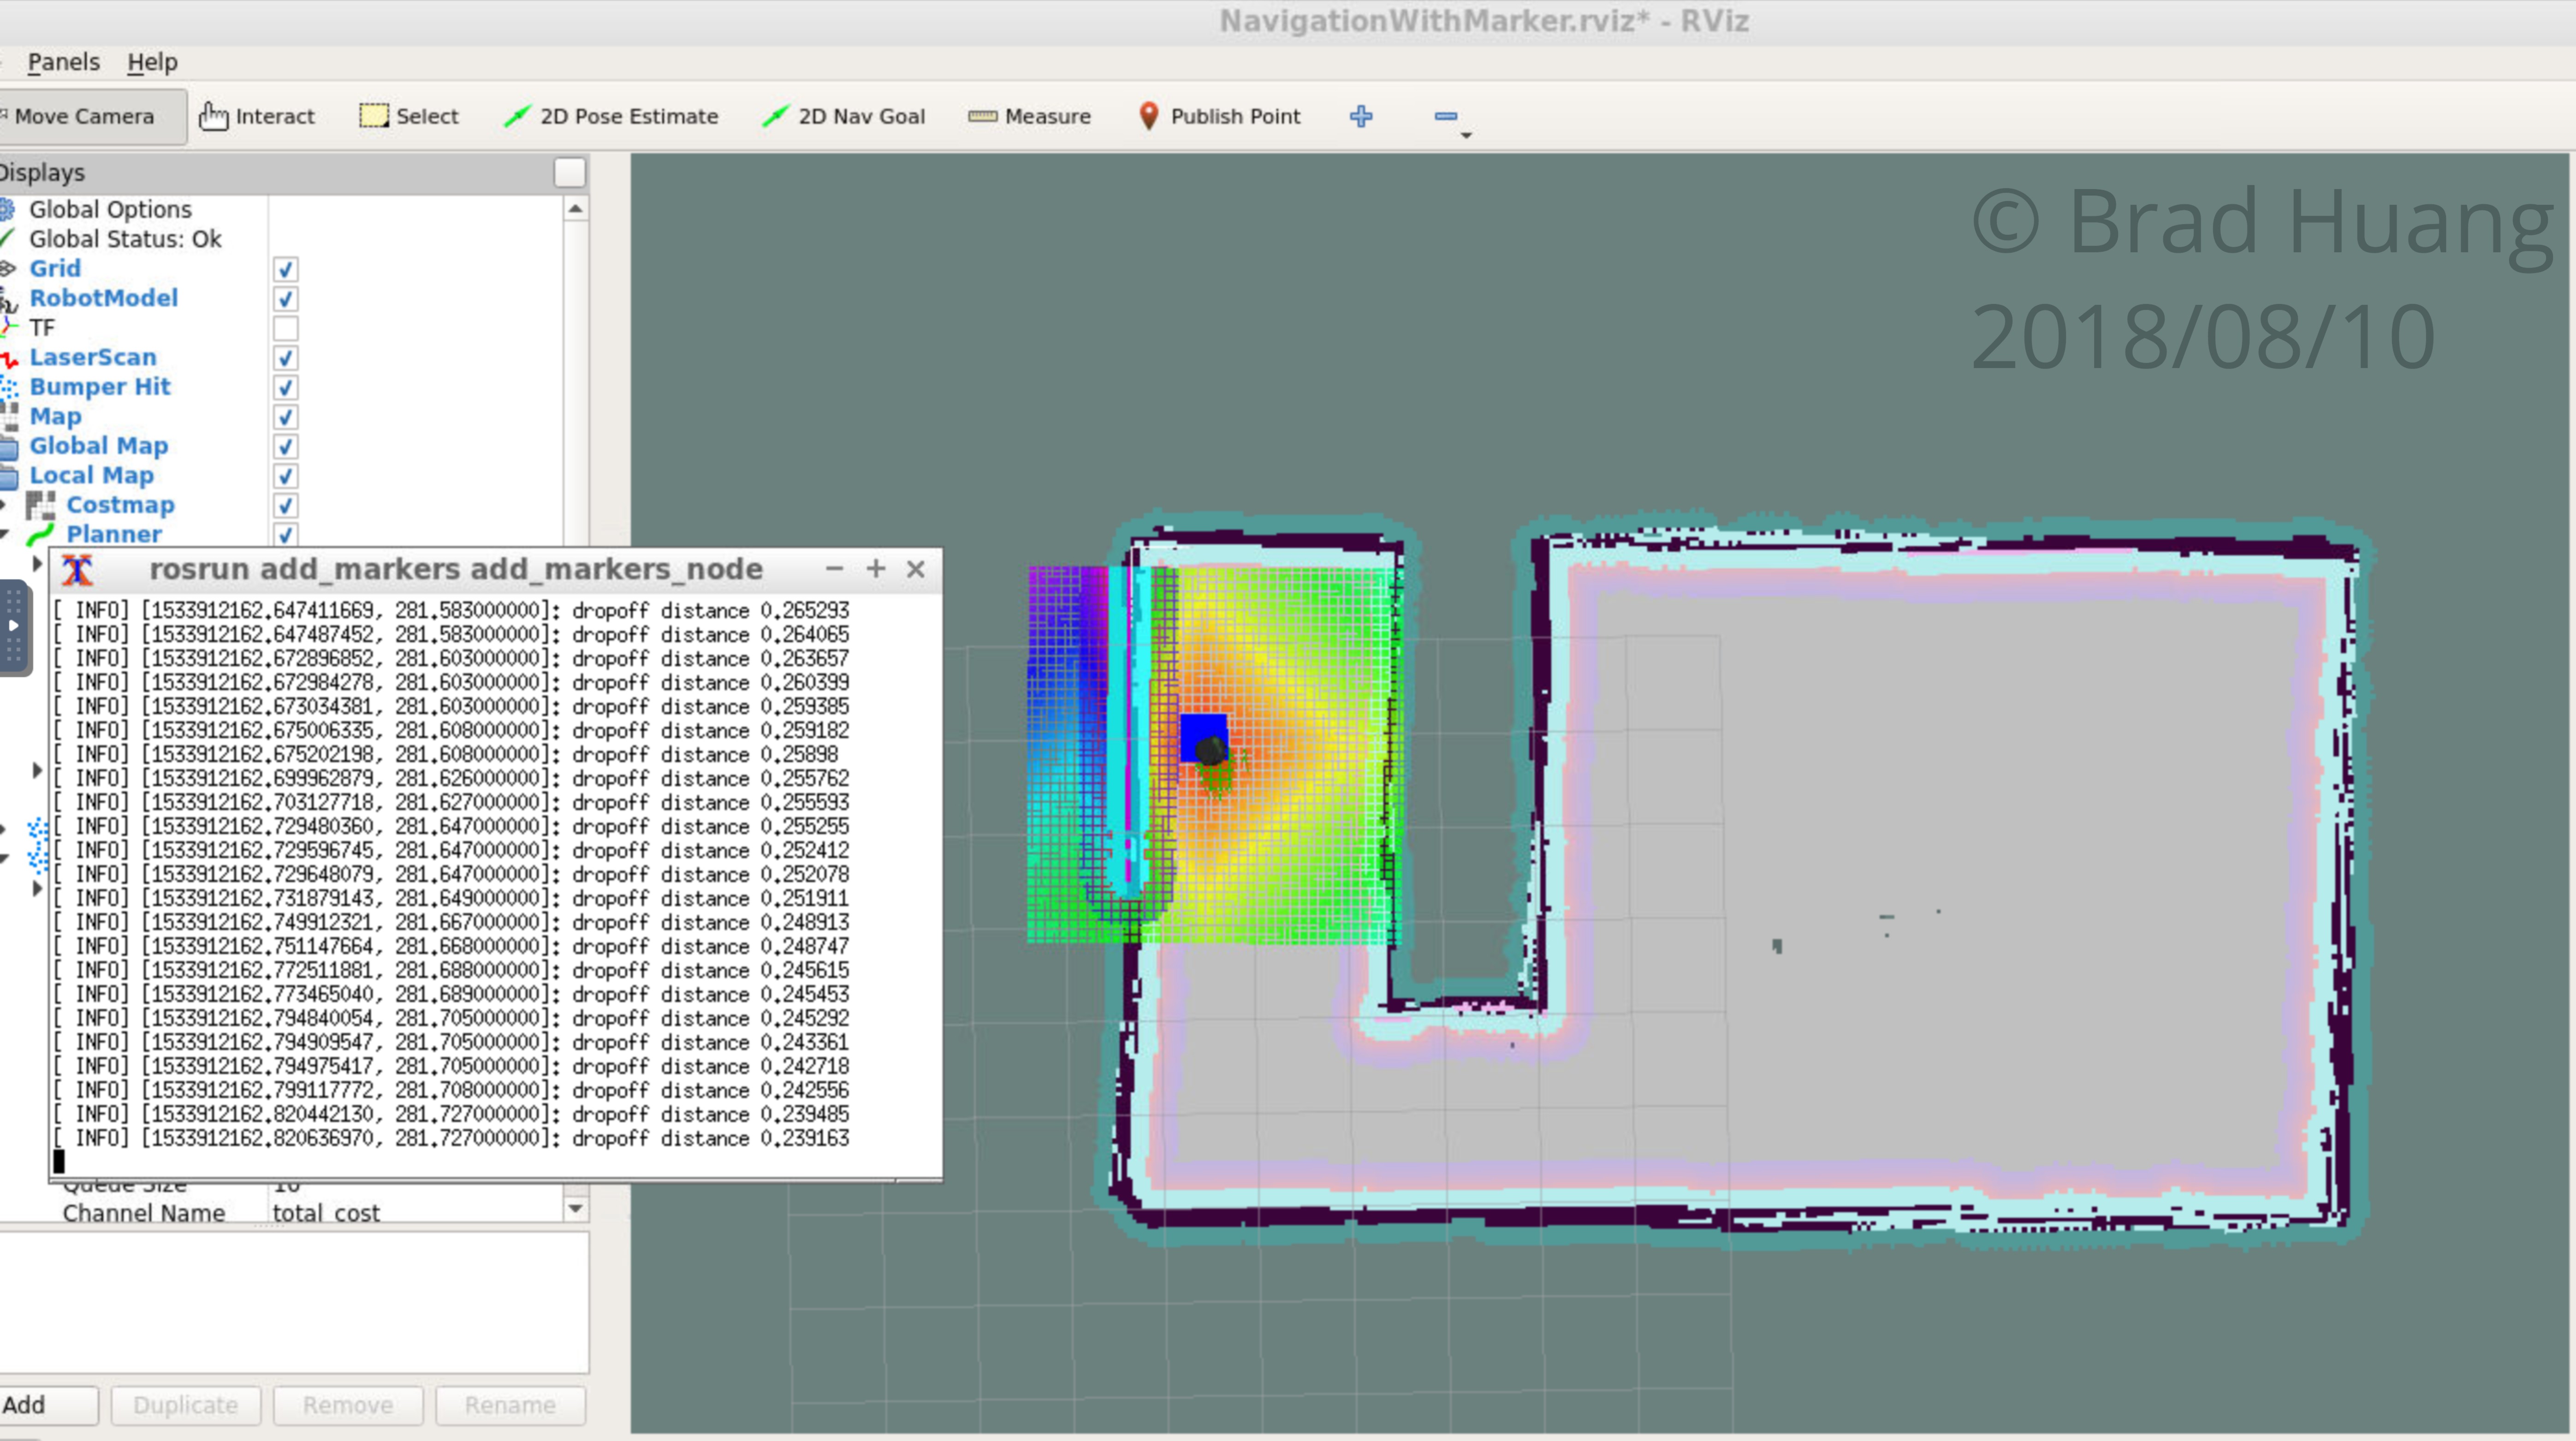Click the robot model in the 3D view
The image size is (2576, 1441).
pyautogui.click(x=1211, y=750)
